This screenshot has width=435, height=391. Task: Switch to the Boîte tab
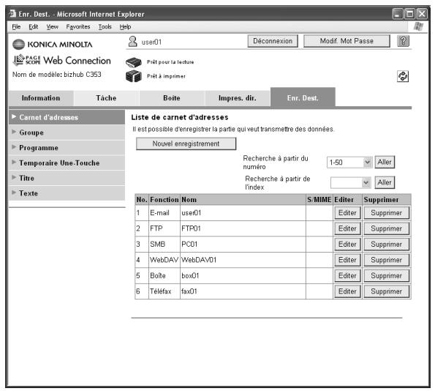click(172, 98)
